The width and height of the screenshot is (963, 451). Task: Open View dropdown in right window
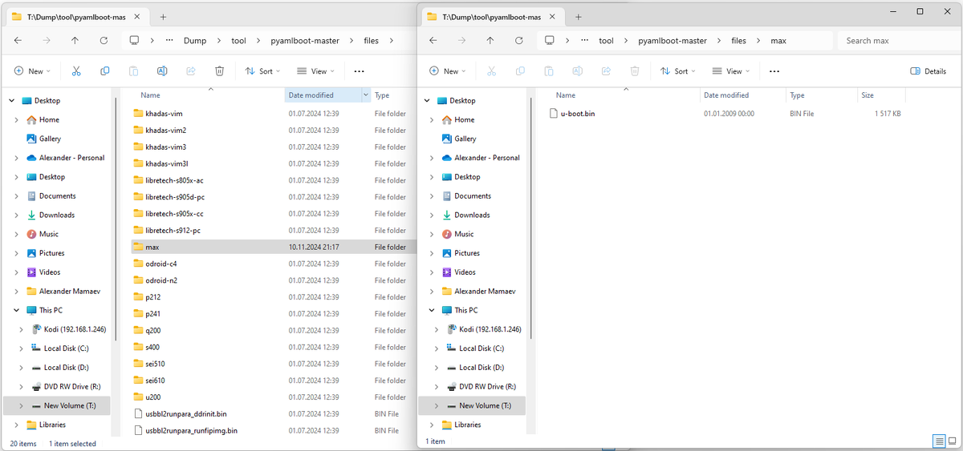click(731, 71)
